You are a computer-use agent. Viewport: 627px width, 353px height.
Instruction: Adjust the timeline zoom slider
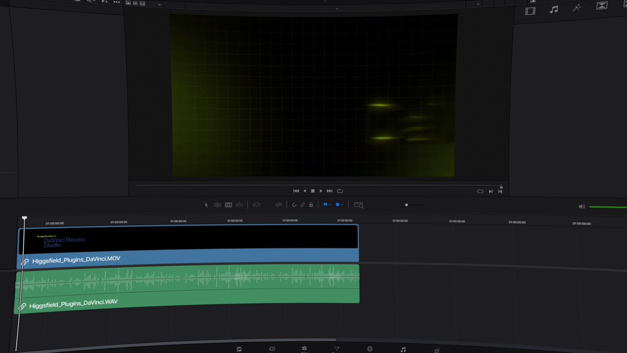415,205
